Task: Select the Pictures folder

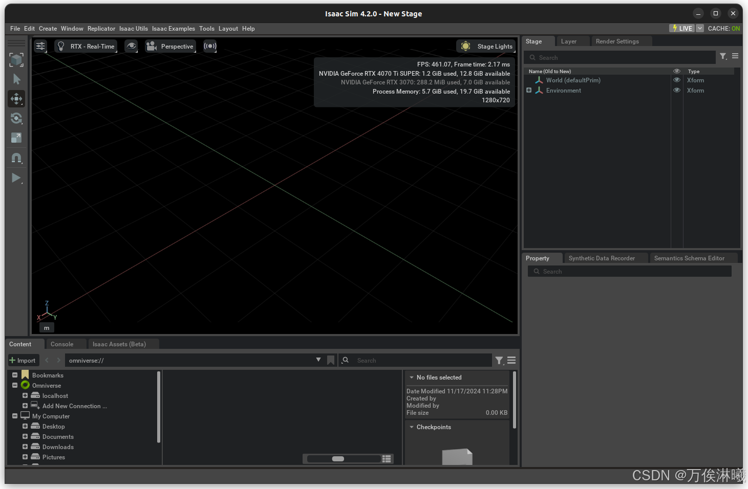Action: pos(54,457)
